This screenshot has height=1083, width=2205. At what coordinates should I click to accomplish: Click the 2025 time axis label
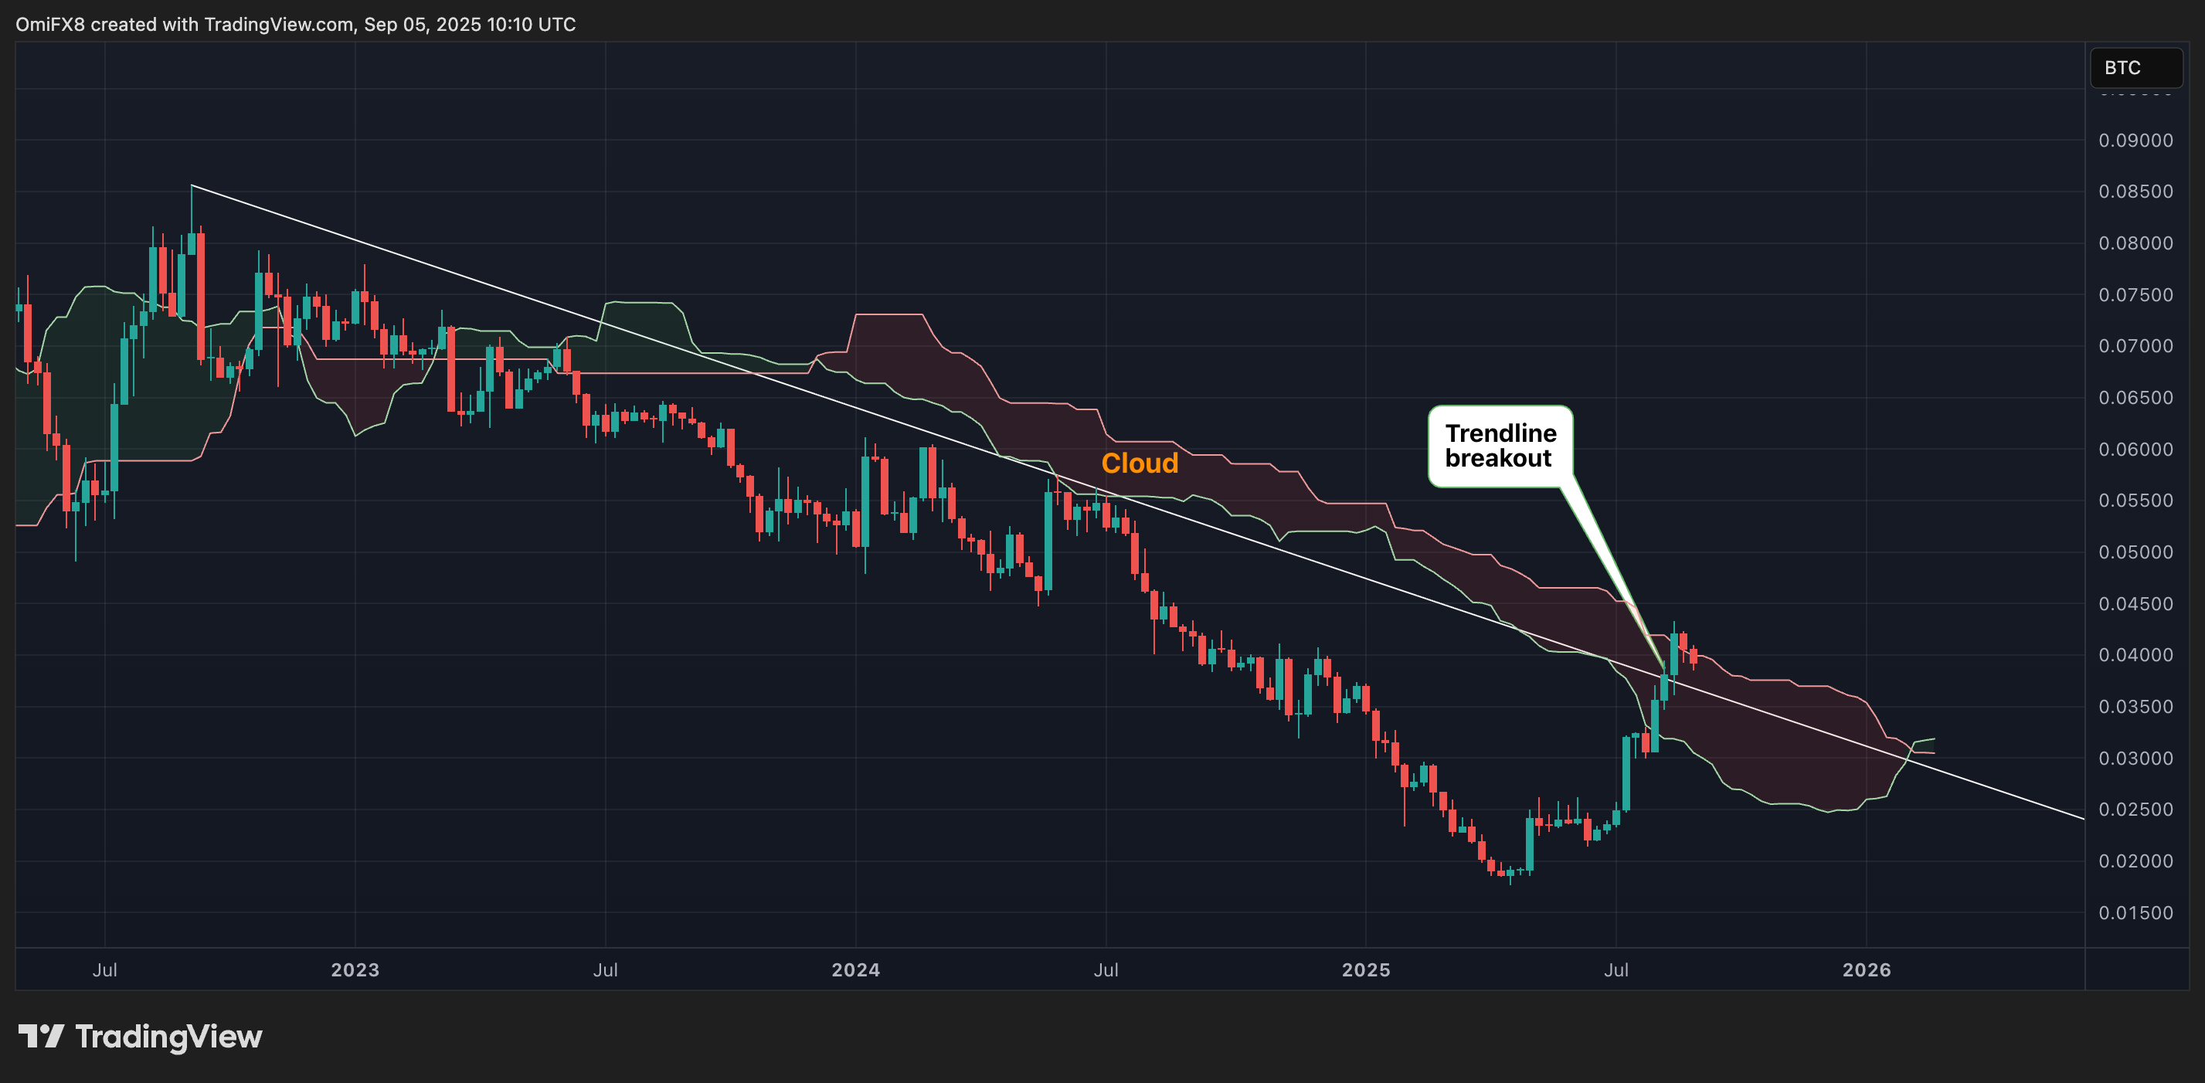coord(1366,970)
